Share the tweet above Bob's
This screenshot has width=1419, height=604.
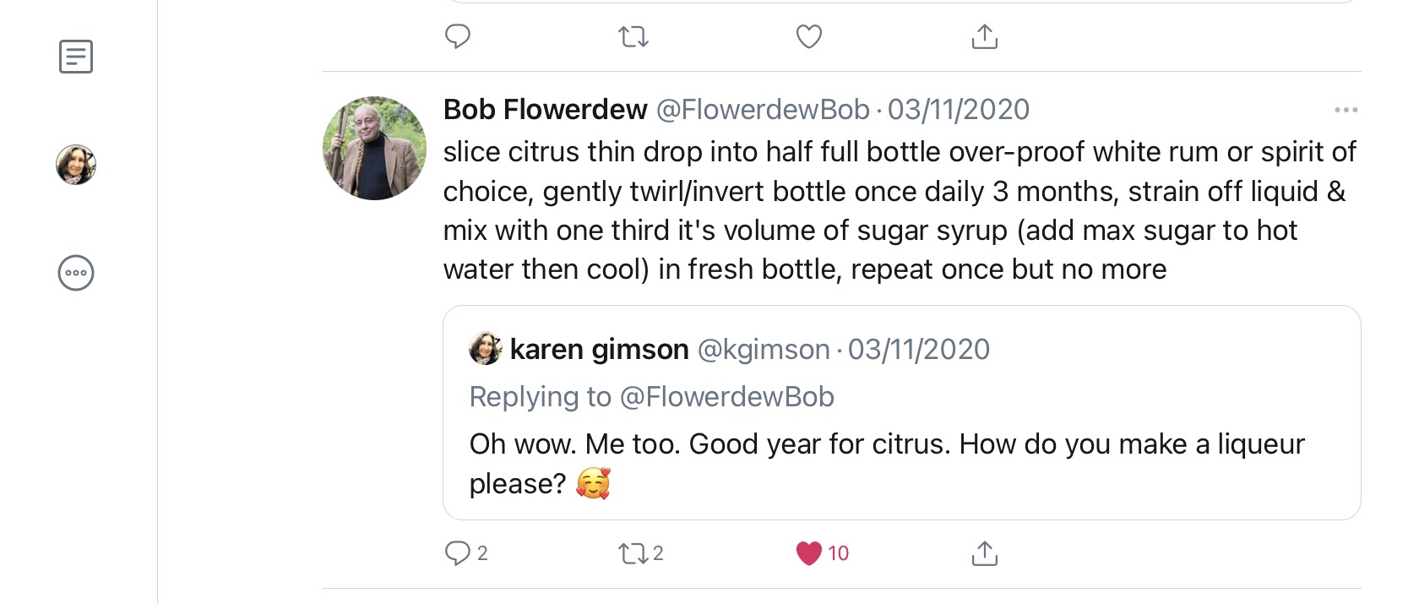coord(985,36)
